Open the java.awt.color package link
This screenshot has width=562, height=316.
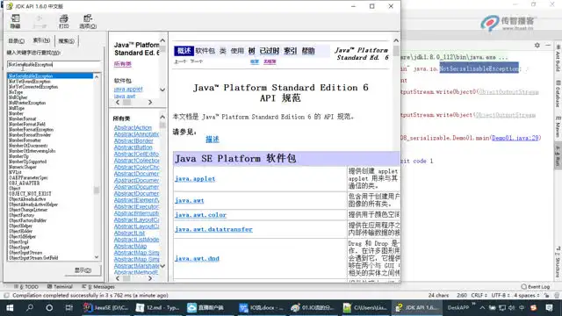point(200,215)
